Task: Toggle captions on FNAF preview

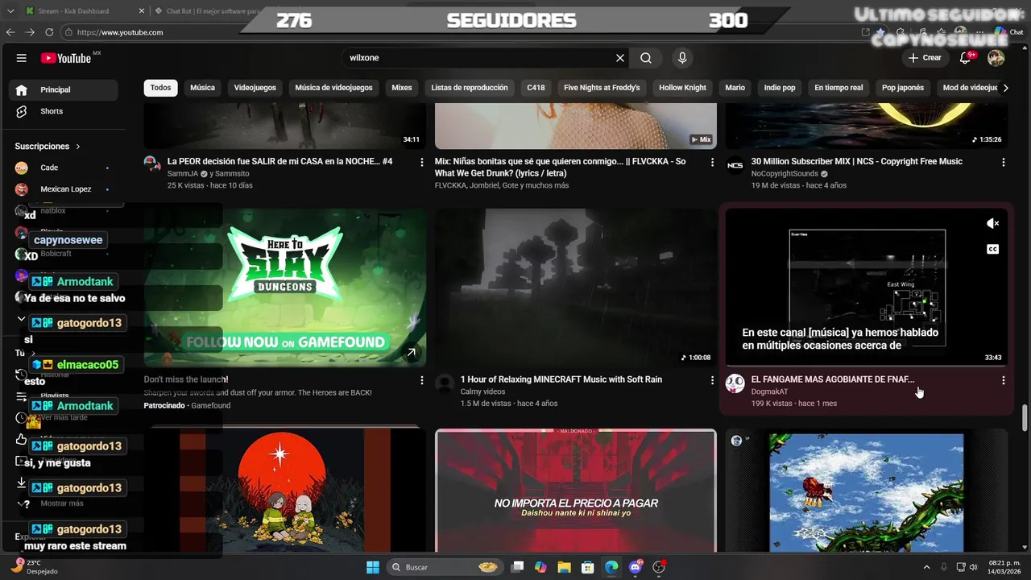Action: [x=993, y=249]
